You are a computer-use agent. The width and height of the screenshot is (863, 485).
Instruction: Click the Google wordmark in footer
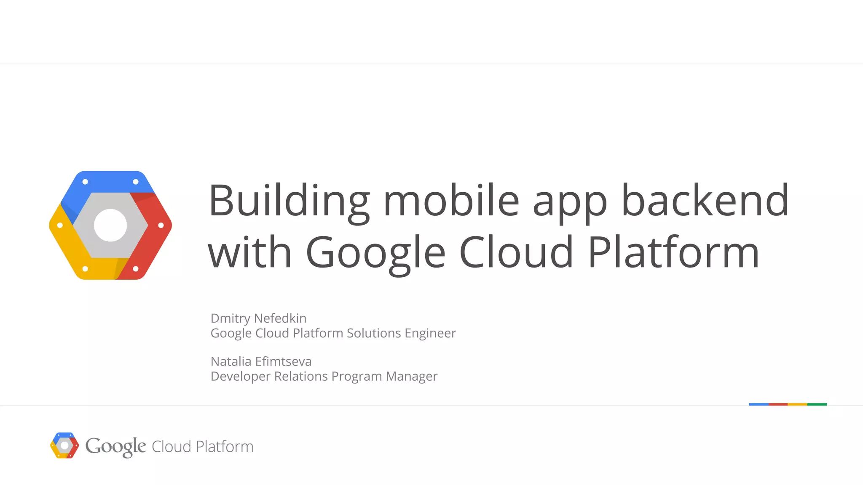point(115,446)
